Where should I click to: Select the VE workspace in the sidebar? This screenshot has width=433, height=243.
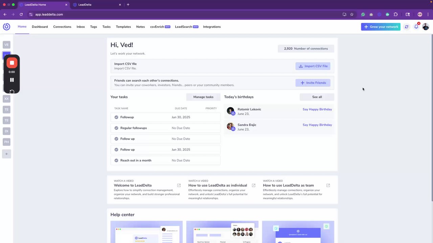tap(6, 45)
